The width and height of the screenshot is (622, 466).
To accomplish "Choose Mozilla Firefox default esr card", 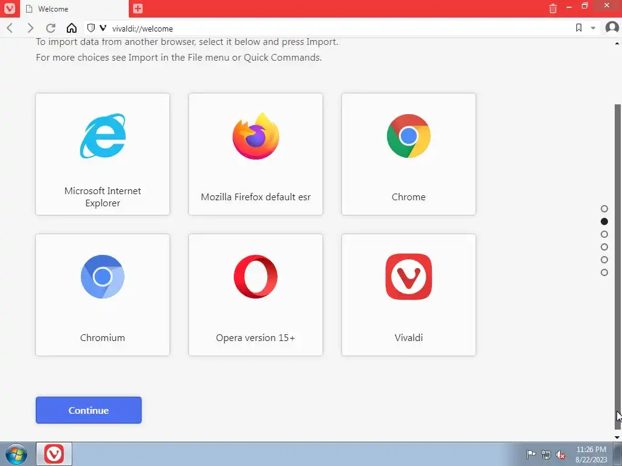I will pos(256,154).
